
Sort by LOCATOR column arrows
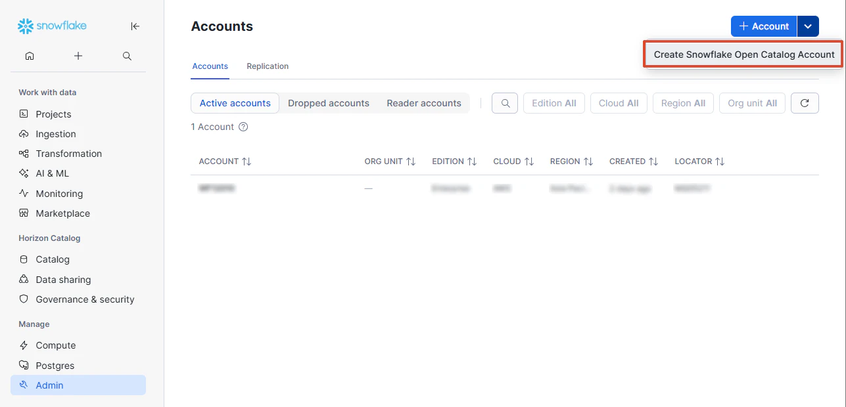720,161
